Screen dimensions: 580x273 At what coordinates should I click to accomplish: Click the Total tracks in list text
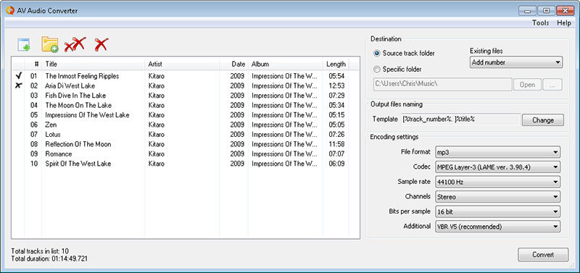coord(40,251)
